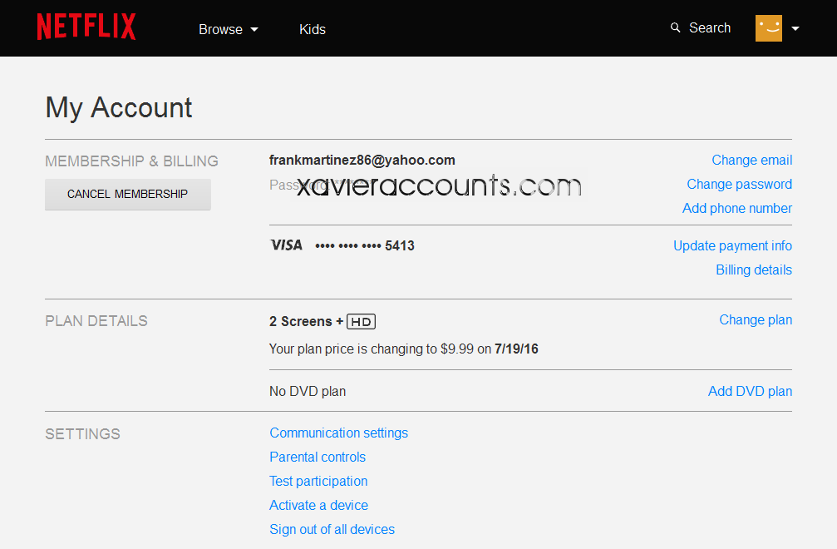Screen dimensions: 837x549
Task: Click the PLAN DETAILS section label
Action: click(x=96, y=321)
